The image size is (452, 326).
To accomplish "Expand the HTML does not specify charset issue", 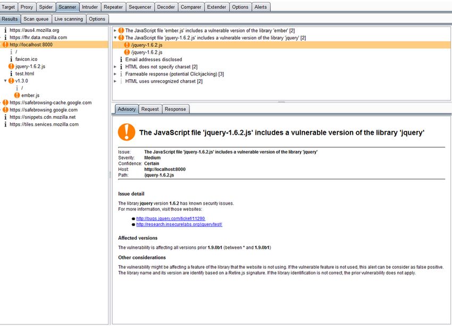I will click(x=115, y=66).
